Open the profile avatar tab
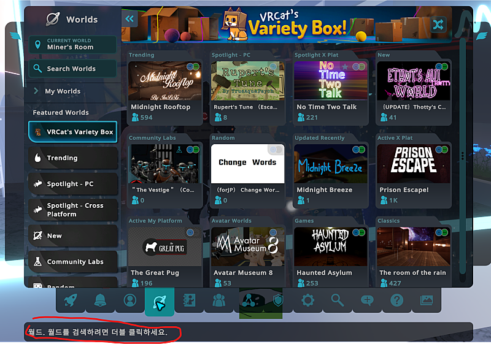Screen dimensions: 491x344 (x=130, y=300)
